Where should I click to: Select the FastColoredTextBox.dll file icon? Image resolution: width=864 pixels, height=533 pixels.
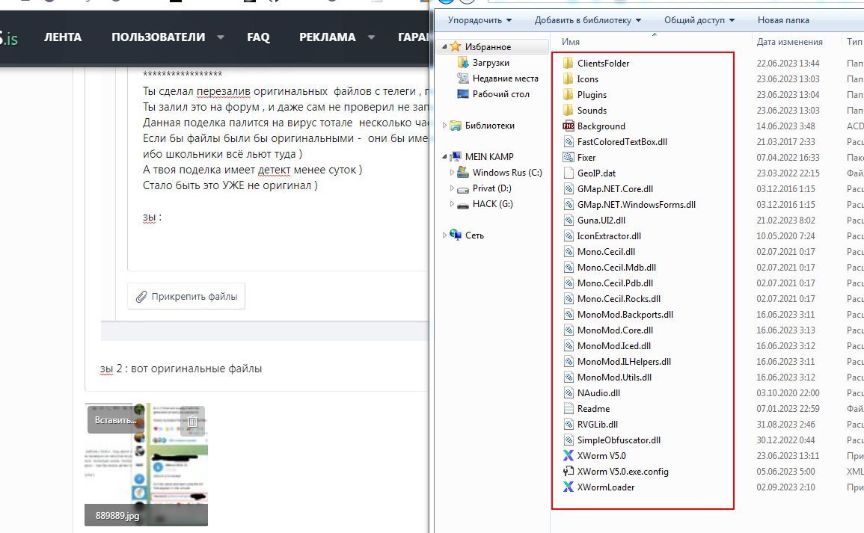[568, 141]
